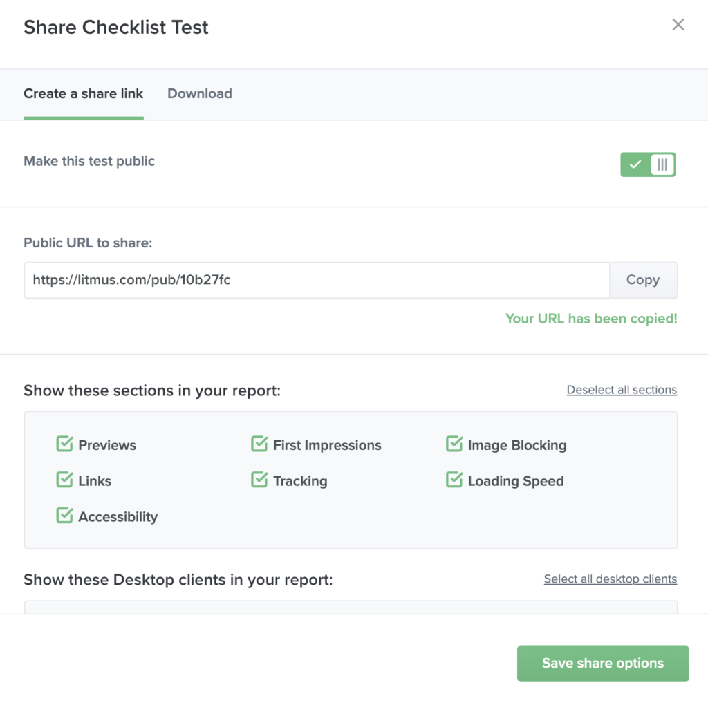Click Select all desktop clients
This screenshot has height=705, width=708.
(x=610, y=579)
